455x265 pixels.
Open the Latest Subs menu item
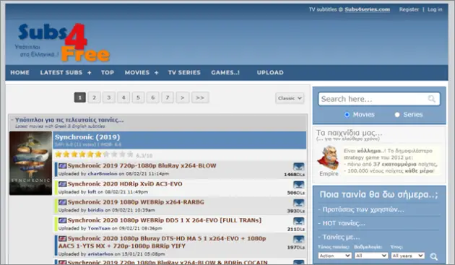(x=61, y=72)
